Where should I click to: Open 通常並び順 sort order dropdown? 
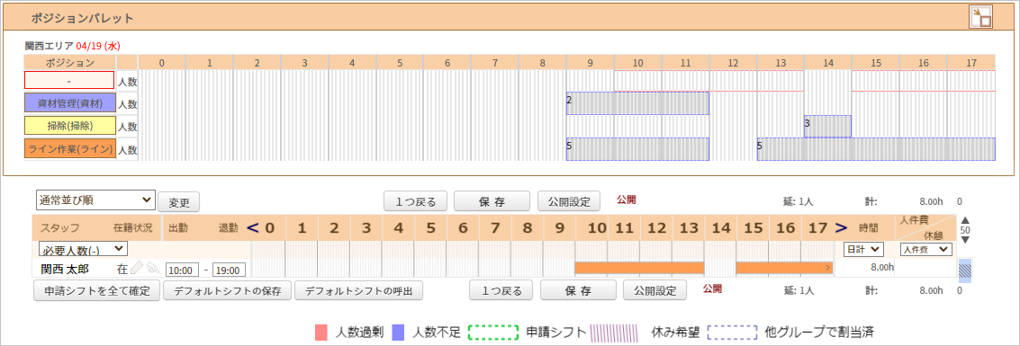95,200
